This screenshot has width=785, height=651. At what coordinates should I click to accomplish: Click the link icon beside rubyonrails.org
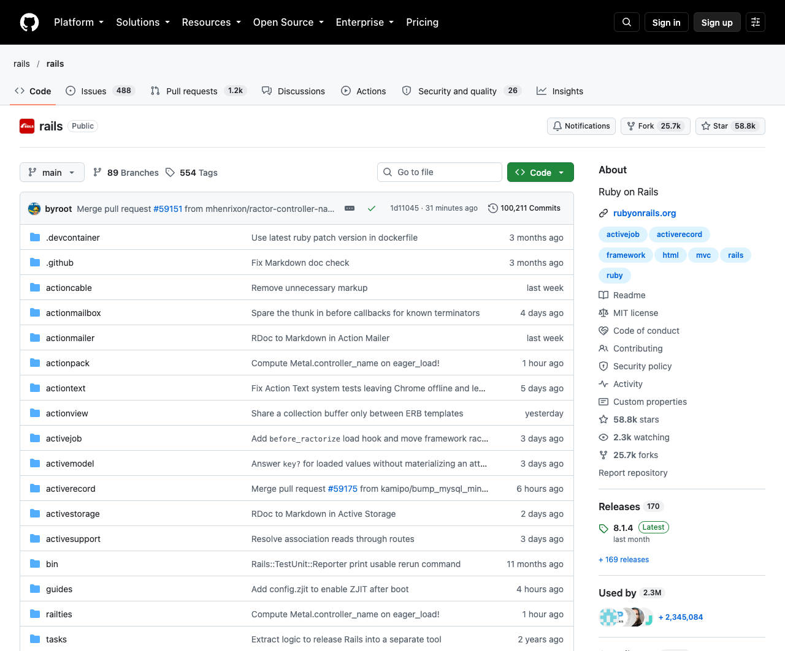(603, 213)
